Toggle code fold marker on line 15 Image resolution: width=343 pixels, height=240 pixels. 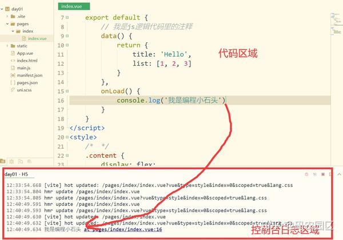tap(67, 91)
